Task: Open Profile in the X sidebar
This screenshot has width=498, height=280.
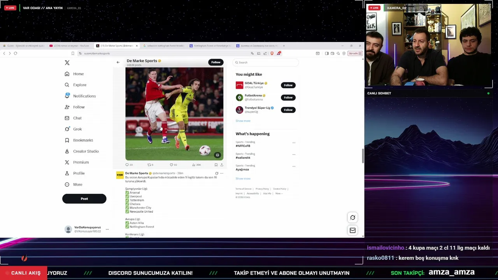Action: pos(75,173)
